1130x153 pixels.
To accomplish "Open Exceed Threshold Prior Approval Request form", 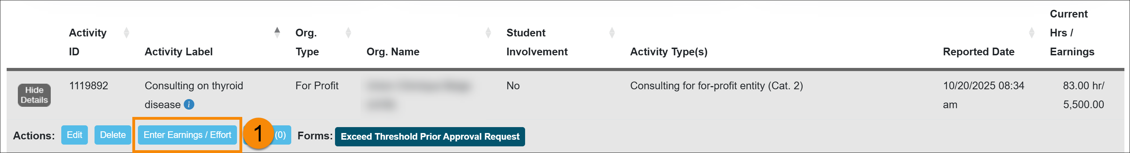I will pos(430,137).
